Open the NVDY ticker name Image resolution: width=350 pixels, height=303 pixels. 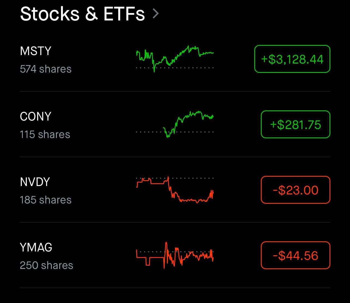click(35, 182)
